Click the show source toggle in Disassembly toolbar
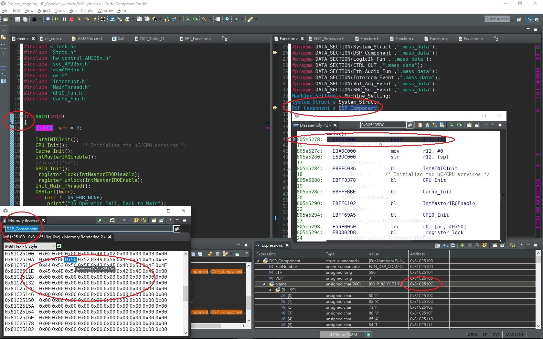The width and height of the screenshot is (543, 339). coord(442,125)
